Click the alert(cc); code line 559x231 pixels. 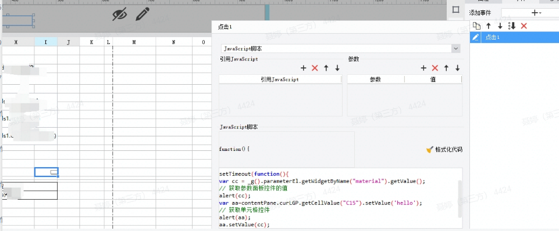click(x=235, y=196)
